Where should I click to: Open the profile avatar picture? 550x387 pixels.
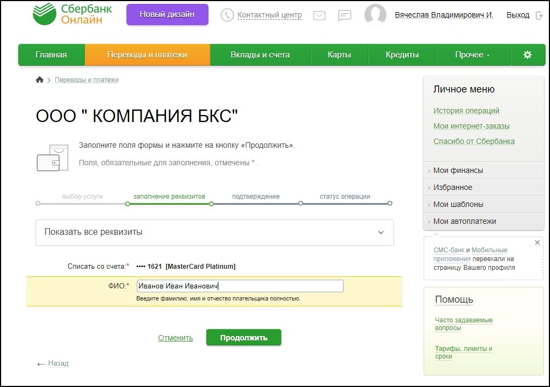pos(375,15)
